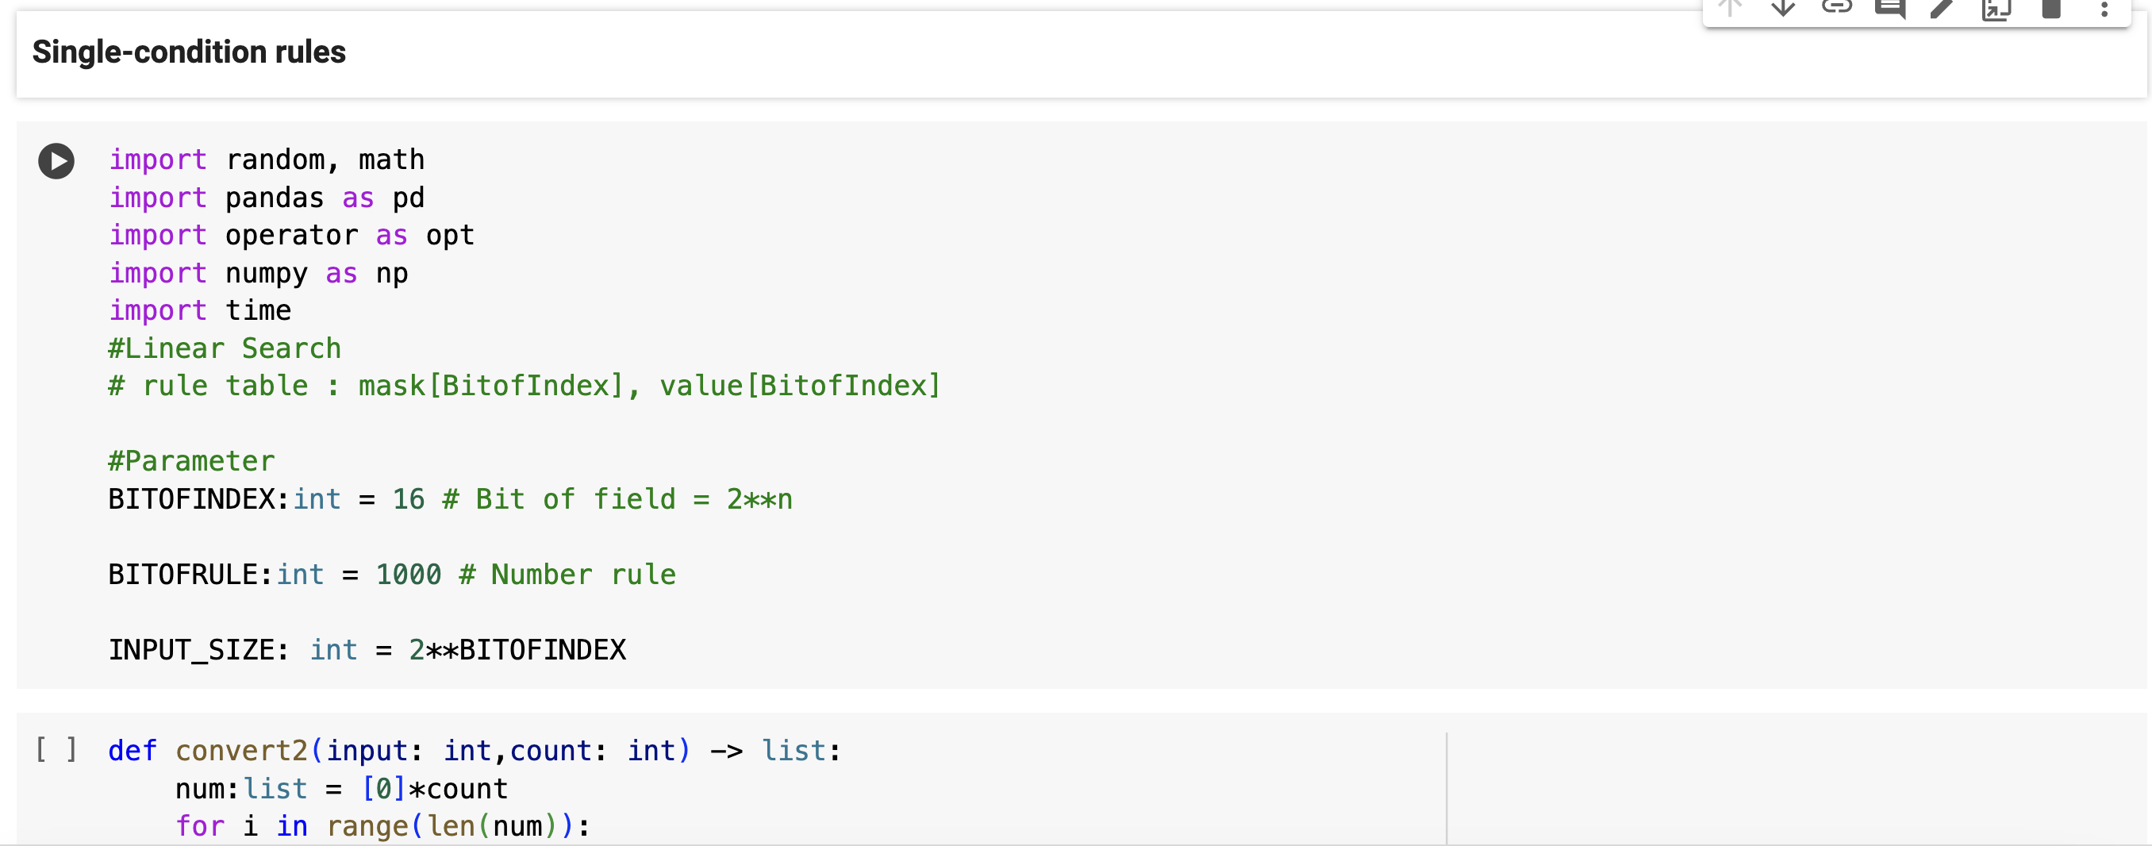Place cursor on BITOFRULE value 1000
The height and width of the screenshot is (846, 2152).
click(x=409, y=575)
